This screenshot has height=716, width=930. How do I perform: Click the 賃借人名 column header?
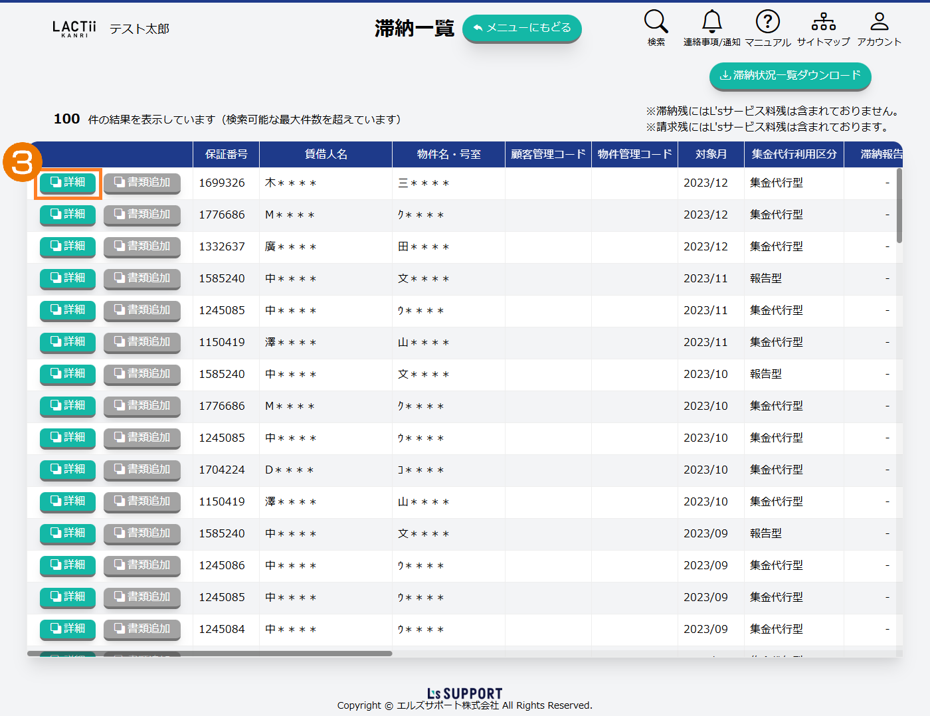tap(325, 154)
